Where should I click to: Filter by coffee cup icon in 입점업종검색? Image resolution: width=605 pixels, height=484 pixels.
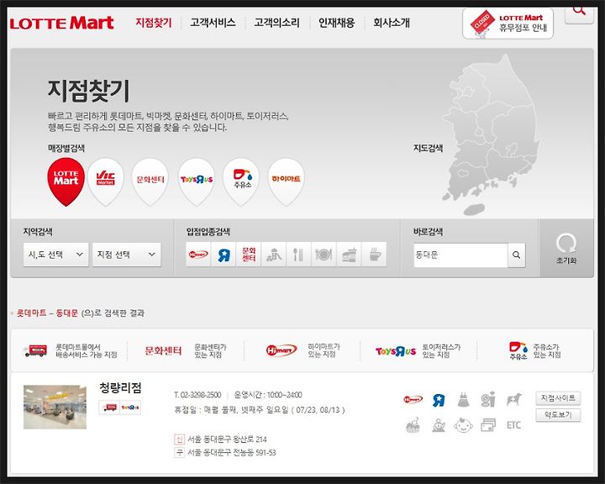pos(374,255)
